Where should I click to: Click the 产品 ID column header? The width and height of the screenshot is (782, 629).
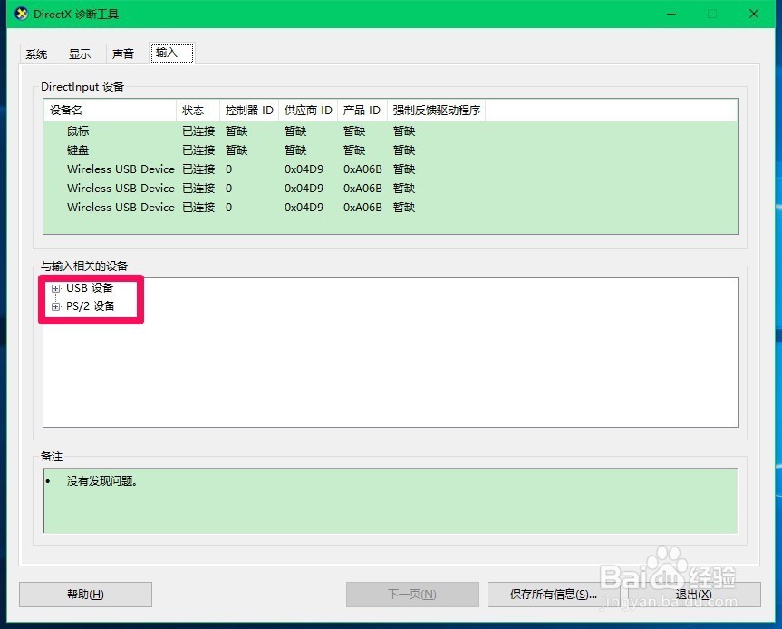pyautogui.click(x=362, y=111)
